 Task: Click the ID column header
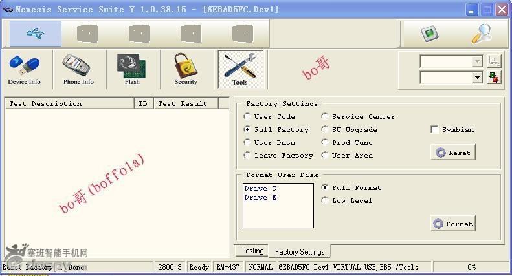coord(144,104)
